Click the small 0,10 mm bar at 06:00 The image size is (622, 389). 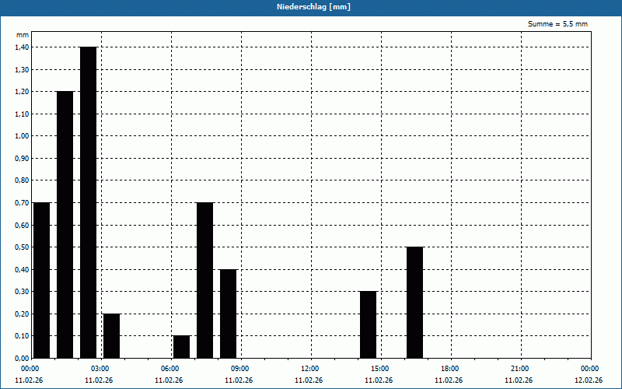coord(182,347)
